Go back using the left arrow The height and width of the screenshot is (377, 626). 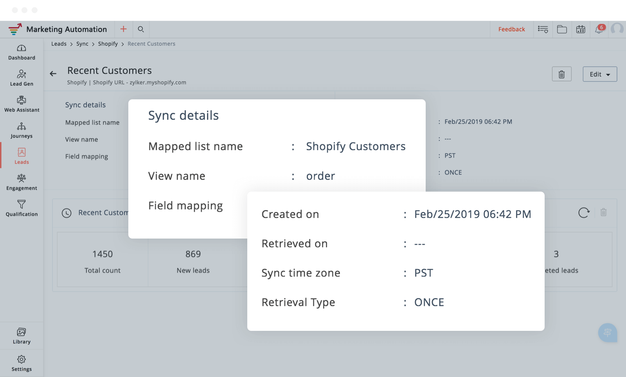click(53, 74)
